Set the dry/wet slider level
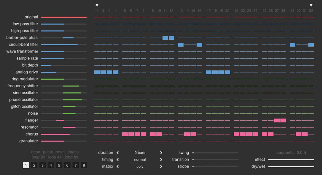 291,166
